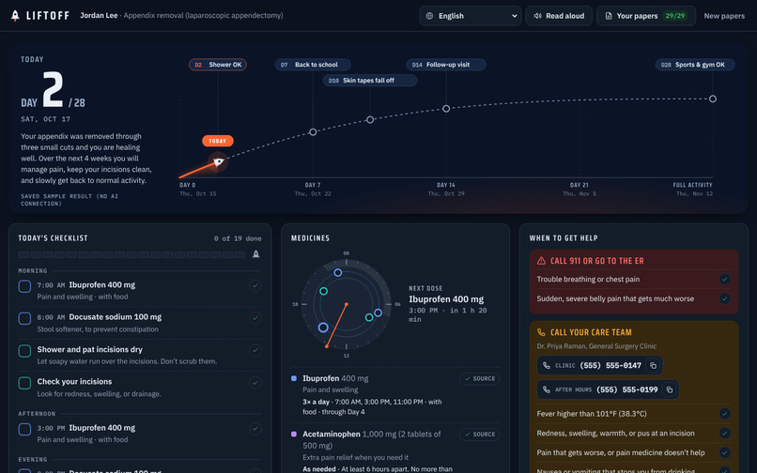The height and width of the screenshot is (473, 757).
Task: Open Your papers 29/29
Action: (646, 16)
